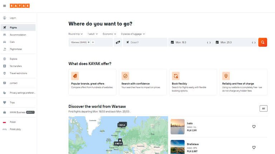Viewport: 275px width, 154px height.
Task: Open the pieces of luggage dropdown
Action: tap(133, 34)
